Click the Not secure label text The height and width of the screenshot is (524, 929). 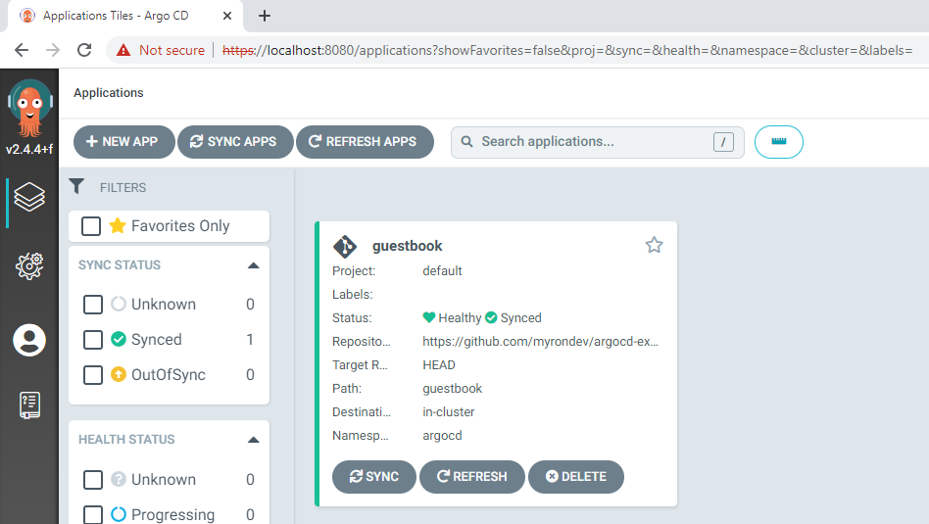tap(171, 50)
